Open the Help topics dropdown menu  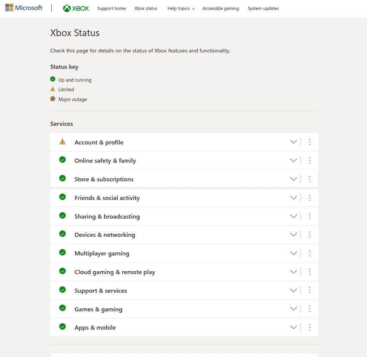pos(181,8)
